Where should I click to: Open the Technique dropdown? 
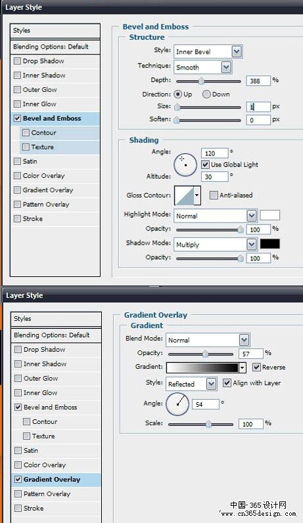coord(226,67)
